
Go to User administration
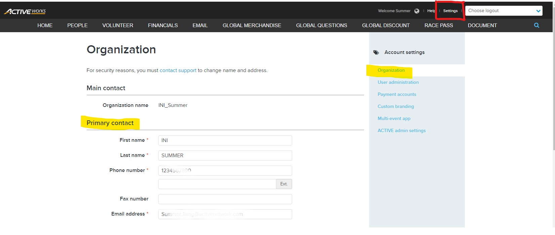(398, 82)
